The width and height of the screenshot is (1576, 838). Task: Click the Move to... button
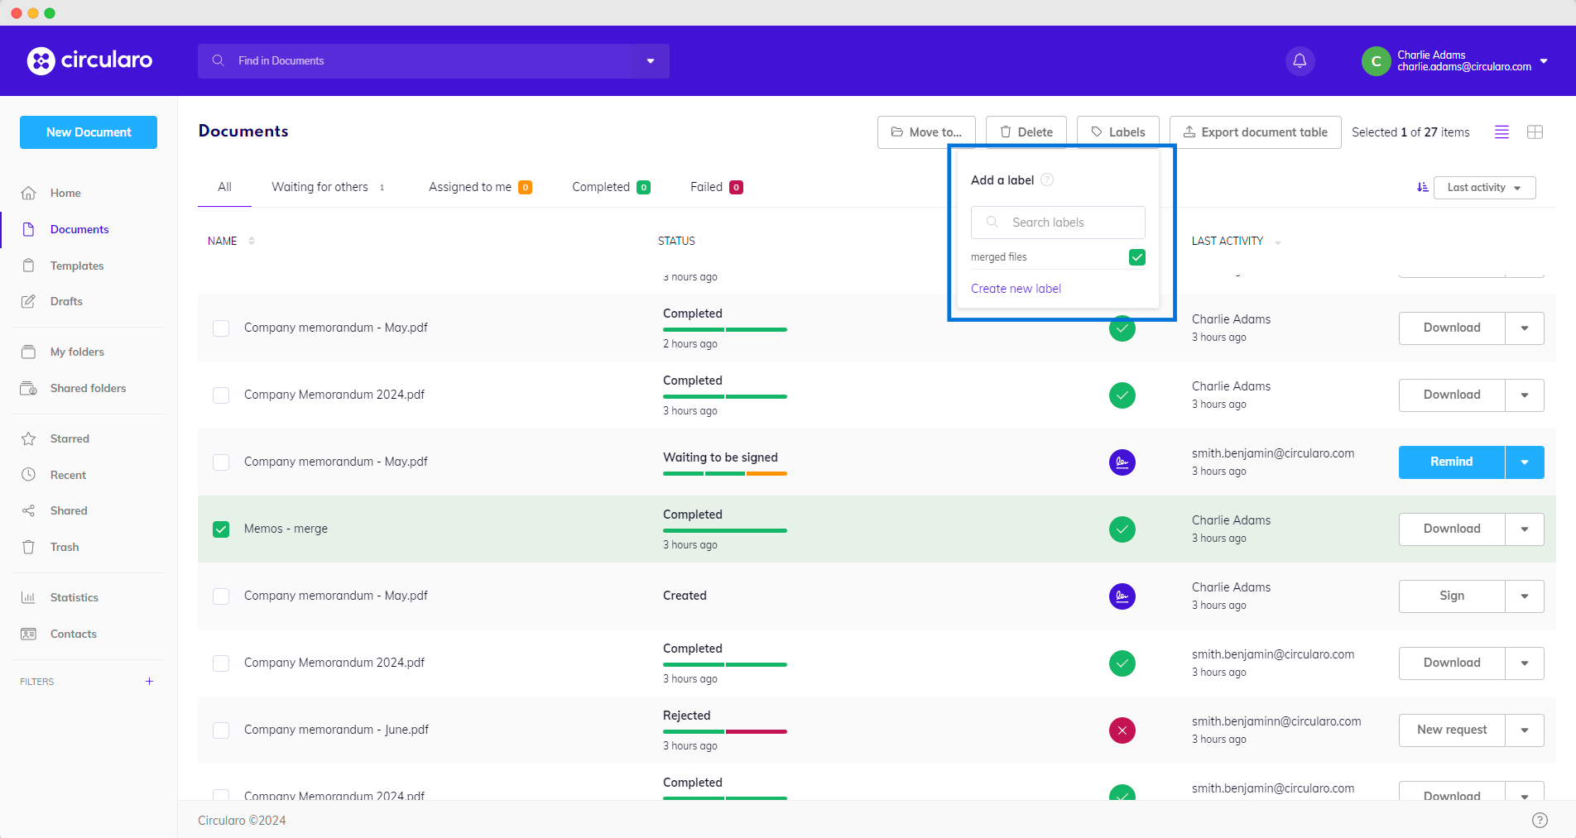tap(926, 132)
